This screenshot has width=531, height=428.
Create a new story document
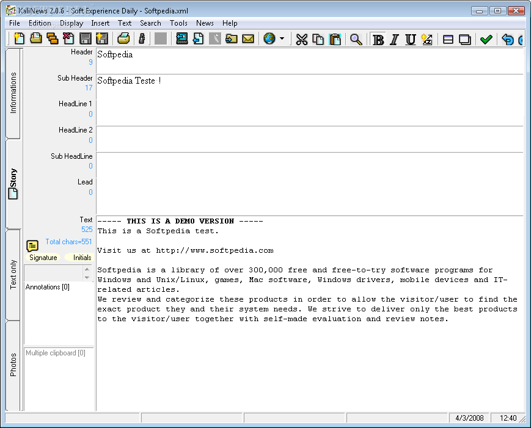[19, 38]
